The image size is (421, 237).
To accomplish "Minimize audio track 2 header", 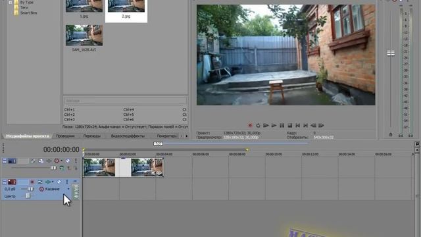I will click(x=5, y=182).
